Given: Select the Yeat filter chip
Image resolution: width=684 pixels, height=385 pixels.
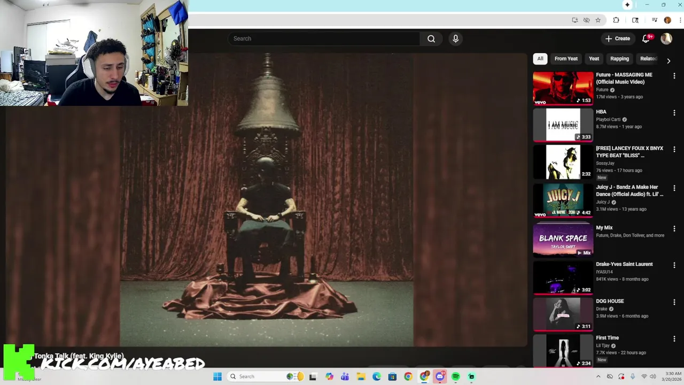Looking at the screenshot, I should [594, 59].
